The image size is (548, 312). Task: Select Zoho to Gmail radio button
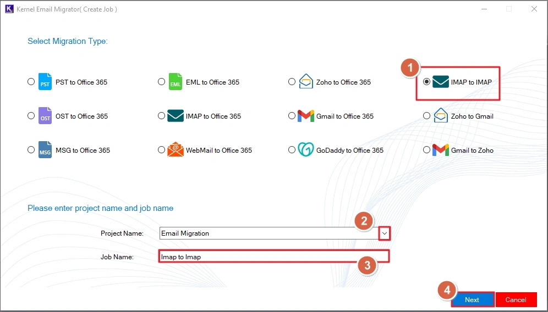[426, 115]
